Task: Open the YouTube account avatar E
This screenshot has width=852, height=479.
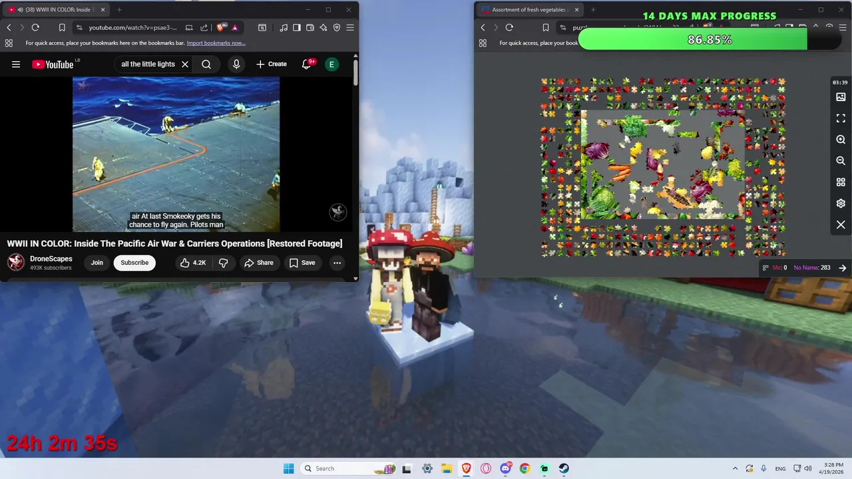Action: [331, 65]
